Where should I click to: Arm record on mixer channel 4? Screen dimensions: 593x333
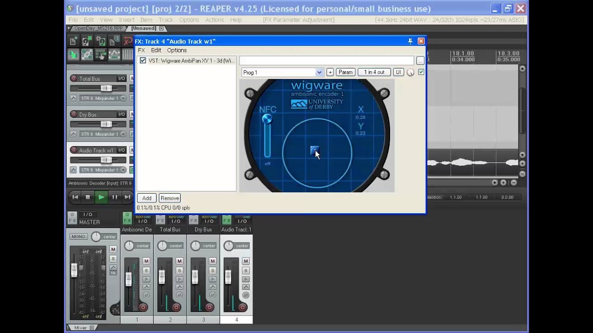242,307
